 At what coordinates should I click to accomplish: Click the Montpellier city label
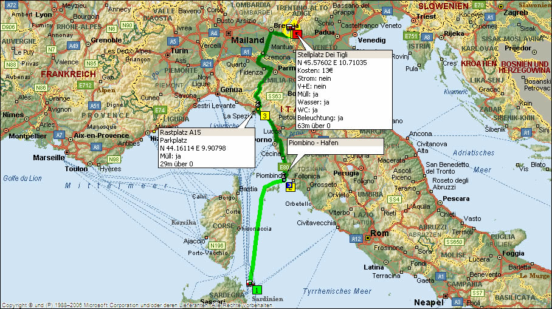tap(28, 136)
